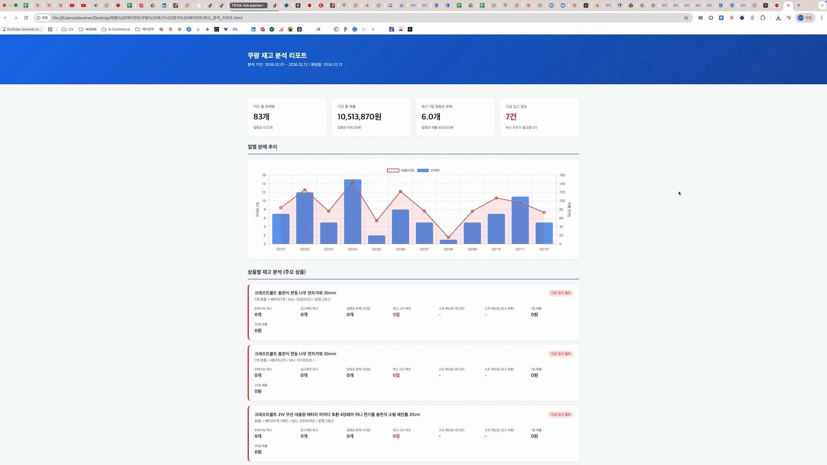827x465 pixels.
Task: Open a new tab with the plus button
Action: 799,6
